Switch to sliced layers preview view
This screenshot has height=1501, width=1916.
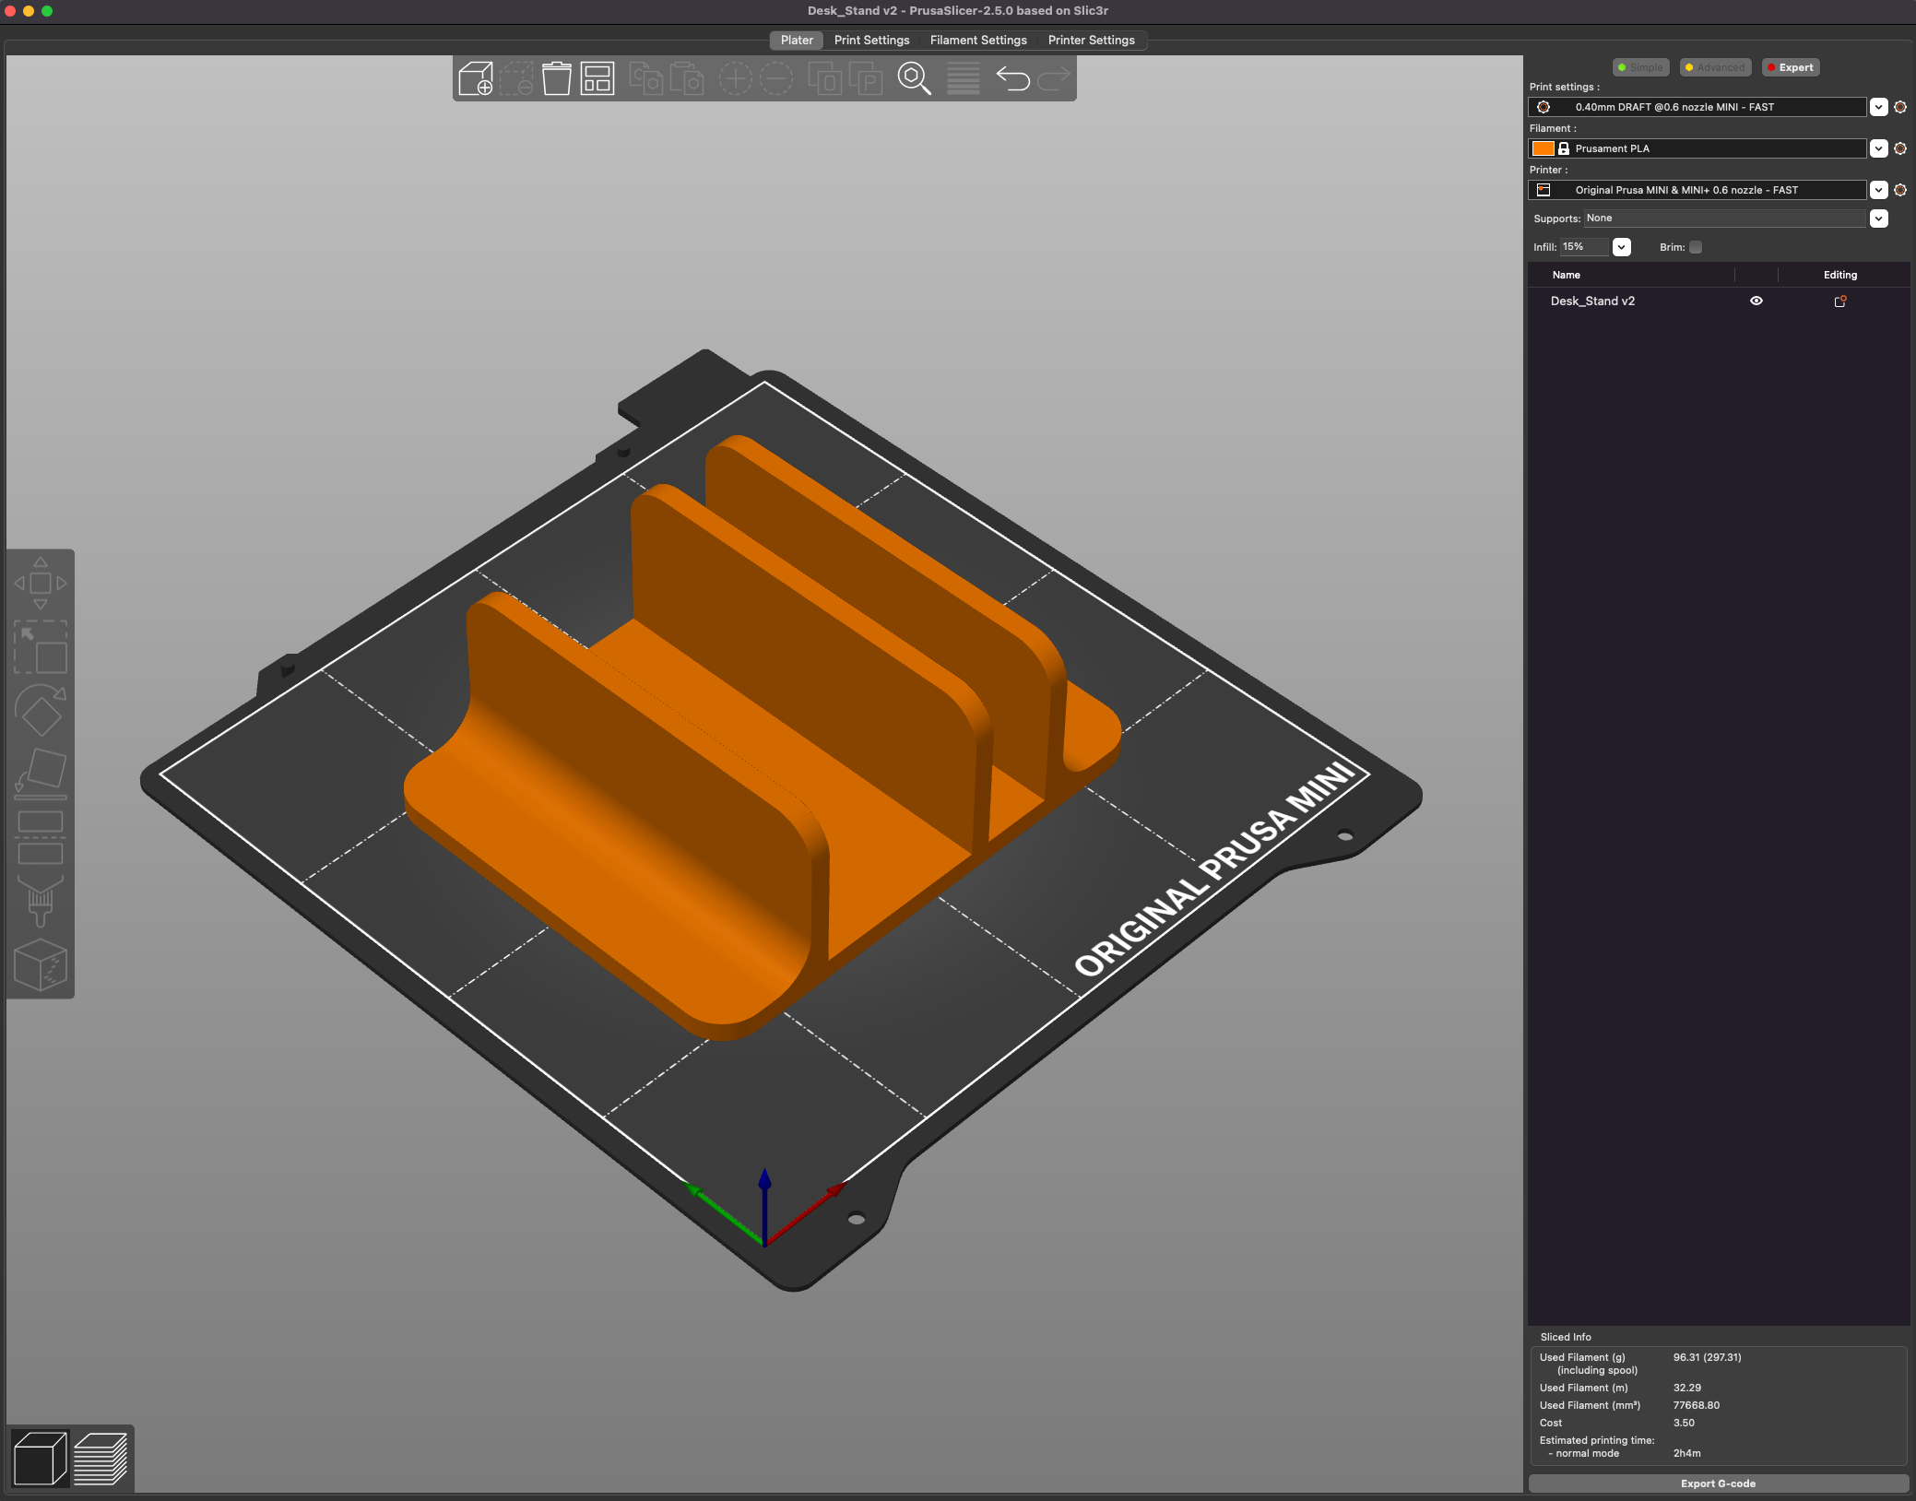(x=101, y=1459)
